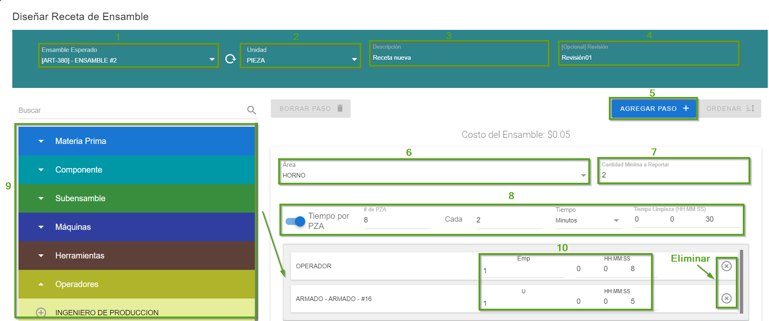
Task: Click the refresh icon beside Ensamble Esperado
Action: [231, 59]
